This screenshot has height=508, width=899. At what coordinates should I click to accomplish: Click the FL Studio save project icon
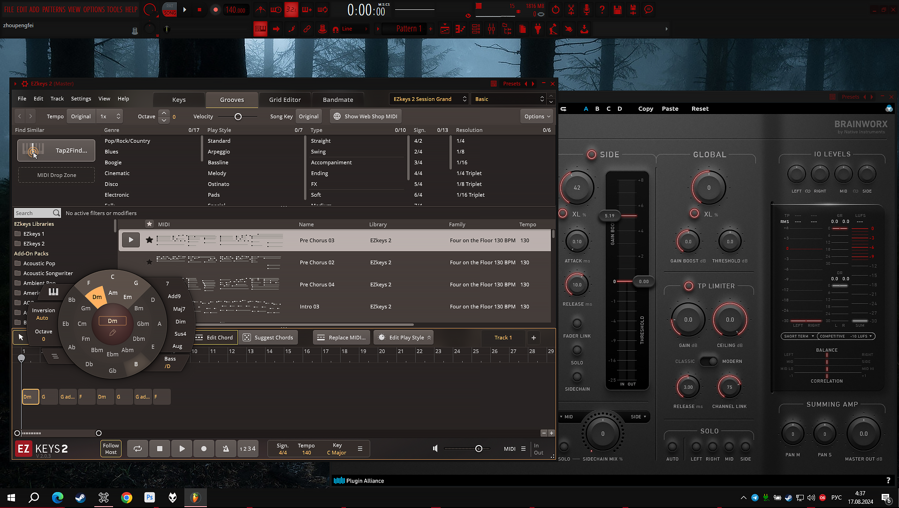coord(617,9)
